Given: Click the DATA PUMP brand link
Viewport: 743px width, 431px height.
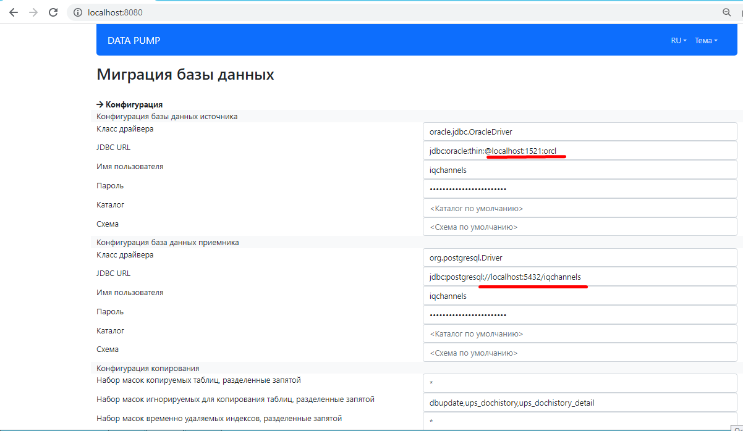Looking at the screenshot, I should pos(134,41).
